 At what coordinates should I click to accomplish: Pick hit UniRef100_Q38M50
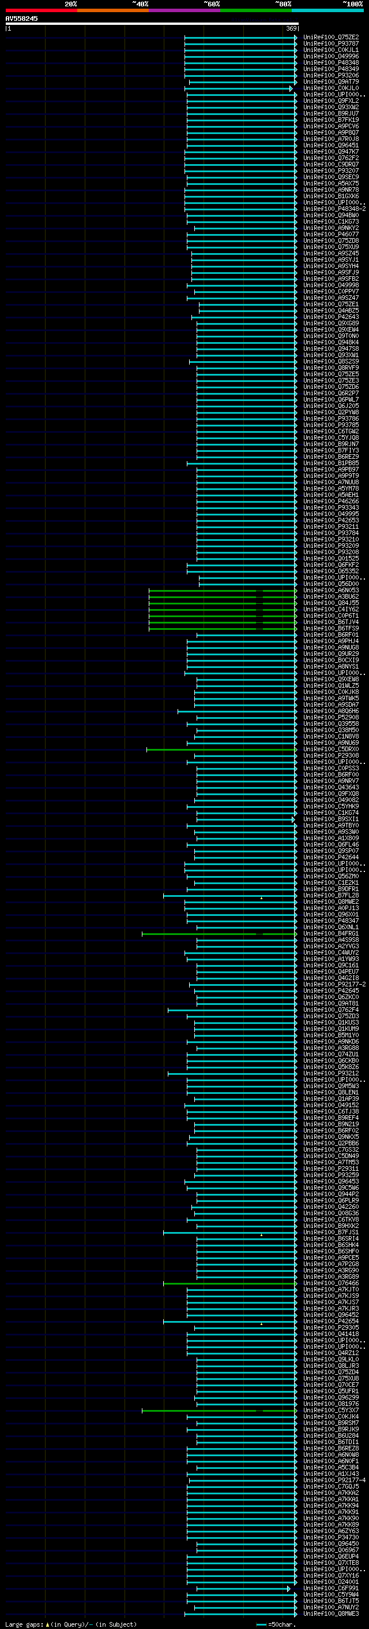click(331, 730)
